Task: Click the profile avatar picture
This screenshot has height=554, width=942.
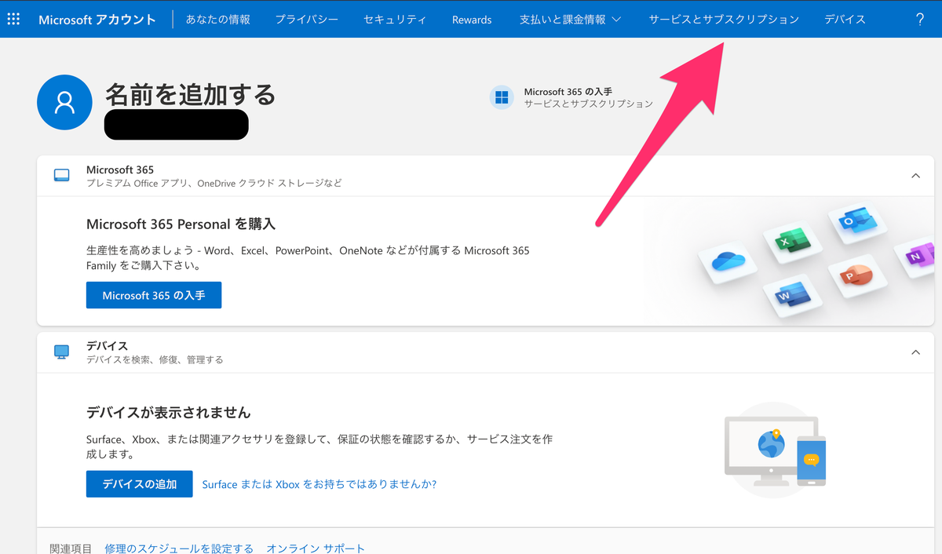Action: tap(65, 102)
